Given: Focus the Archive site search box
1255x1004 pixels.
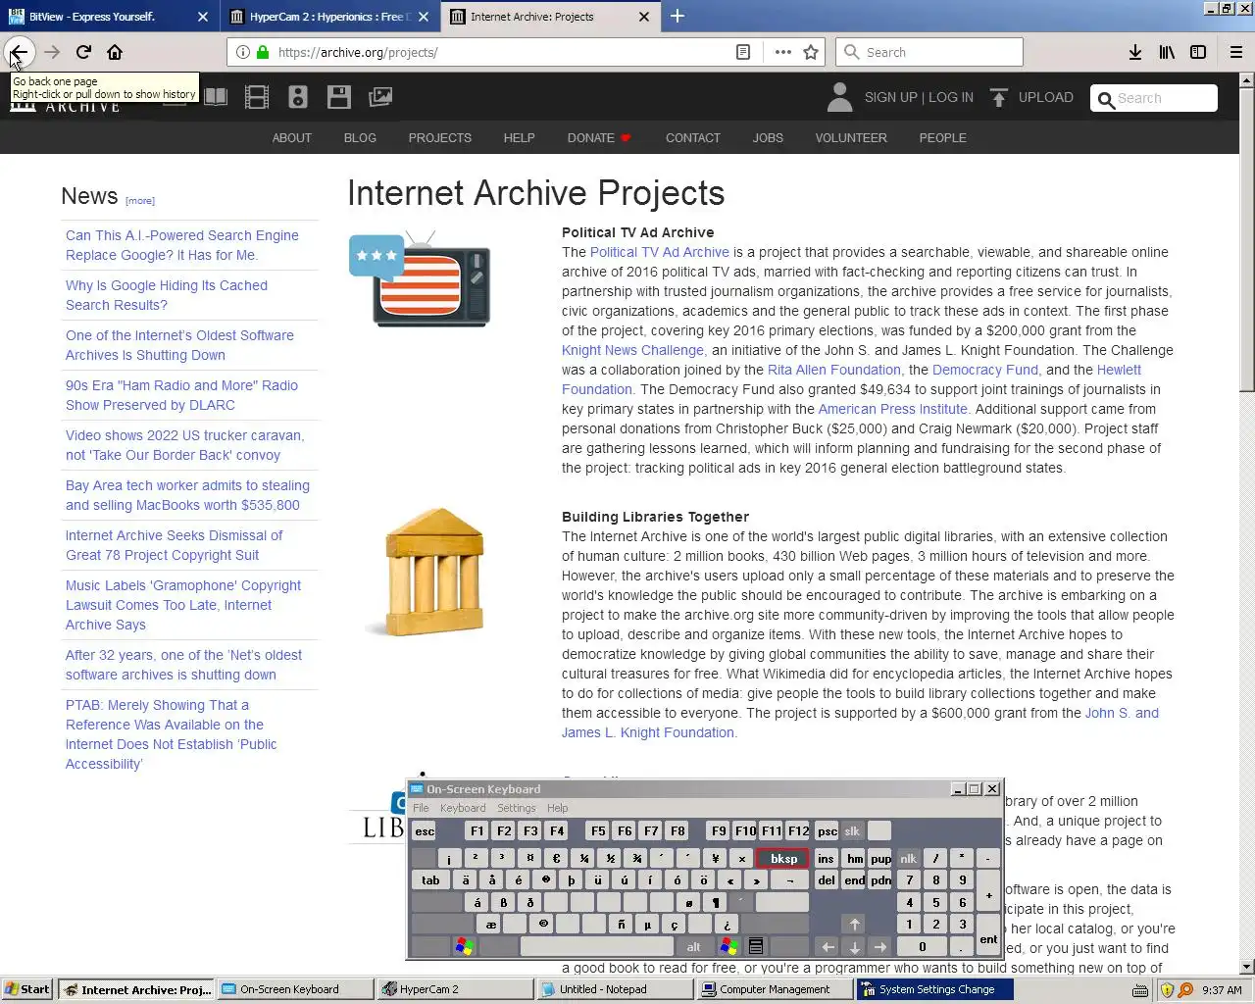Looking at the screenshot, I should (1154, 98).
